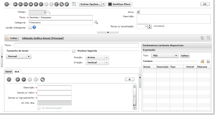The image size is (215, 115).
Task: Open structure tree icon in editor bar
Action: coord(203,38)
